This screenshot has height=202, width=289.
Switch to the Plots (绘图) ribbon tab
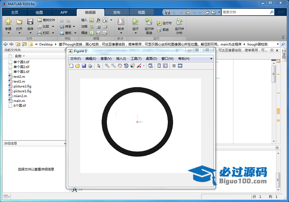tap(39, 13)
